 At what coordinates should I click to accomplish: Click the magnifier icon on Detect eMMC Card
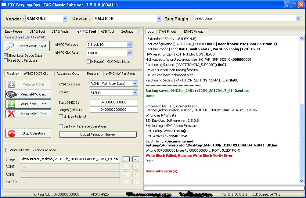10,46
